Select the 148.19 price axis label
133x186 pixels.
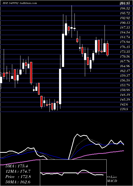[125, 95]
